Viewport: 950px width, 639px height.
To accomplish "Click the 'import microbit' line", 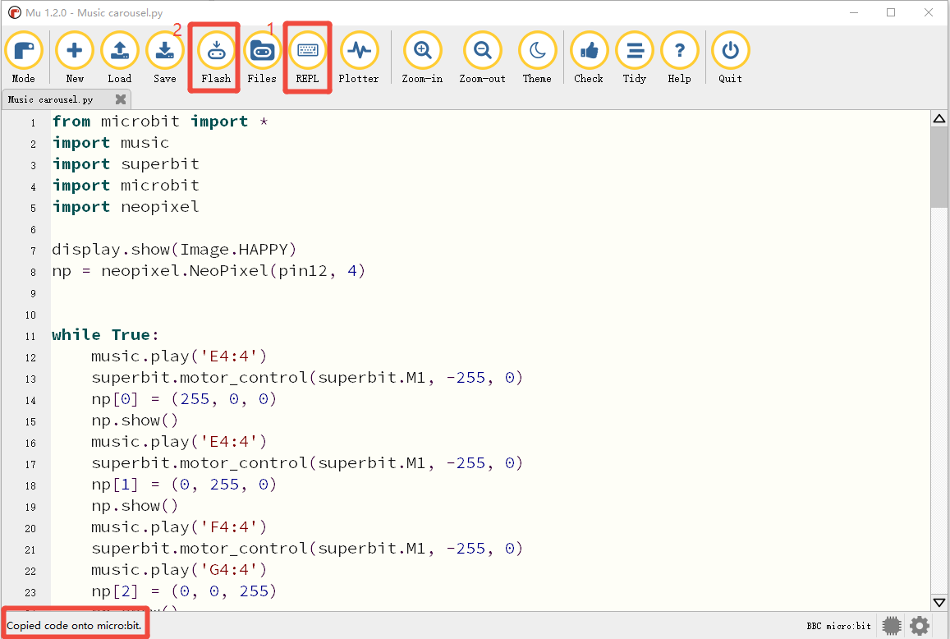I will tap(126, 185).
